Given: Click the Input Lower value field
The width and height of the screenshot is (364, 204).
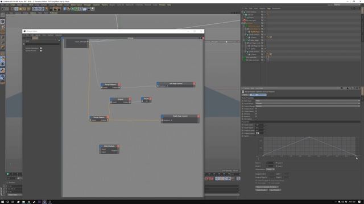Looking at the screenshot, I should tap(259, 125).
